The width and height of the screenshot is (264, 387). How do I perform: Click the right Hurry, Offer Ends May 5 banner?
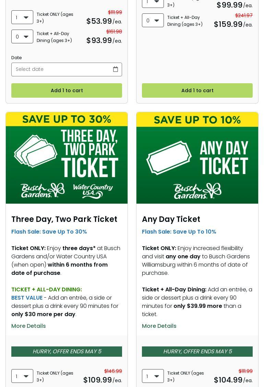[197, 351]
